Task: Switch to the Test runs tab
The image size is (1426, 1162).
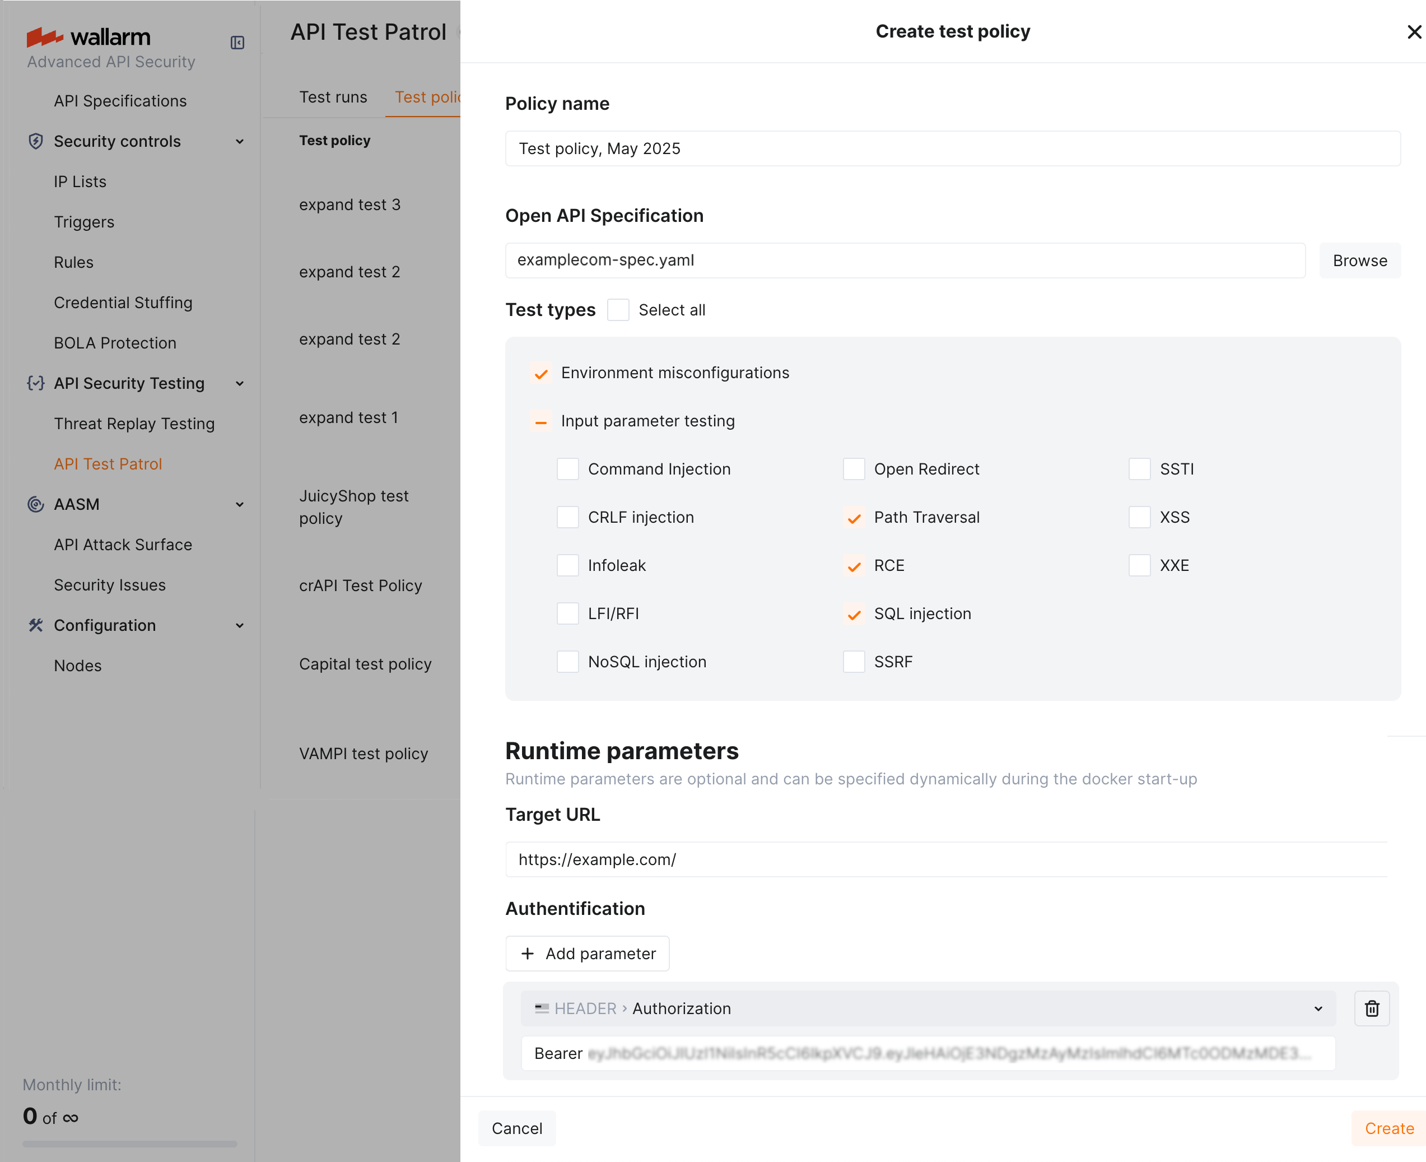Action: 333,97
